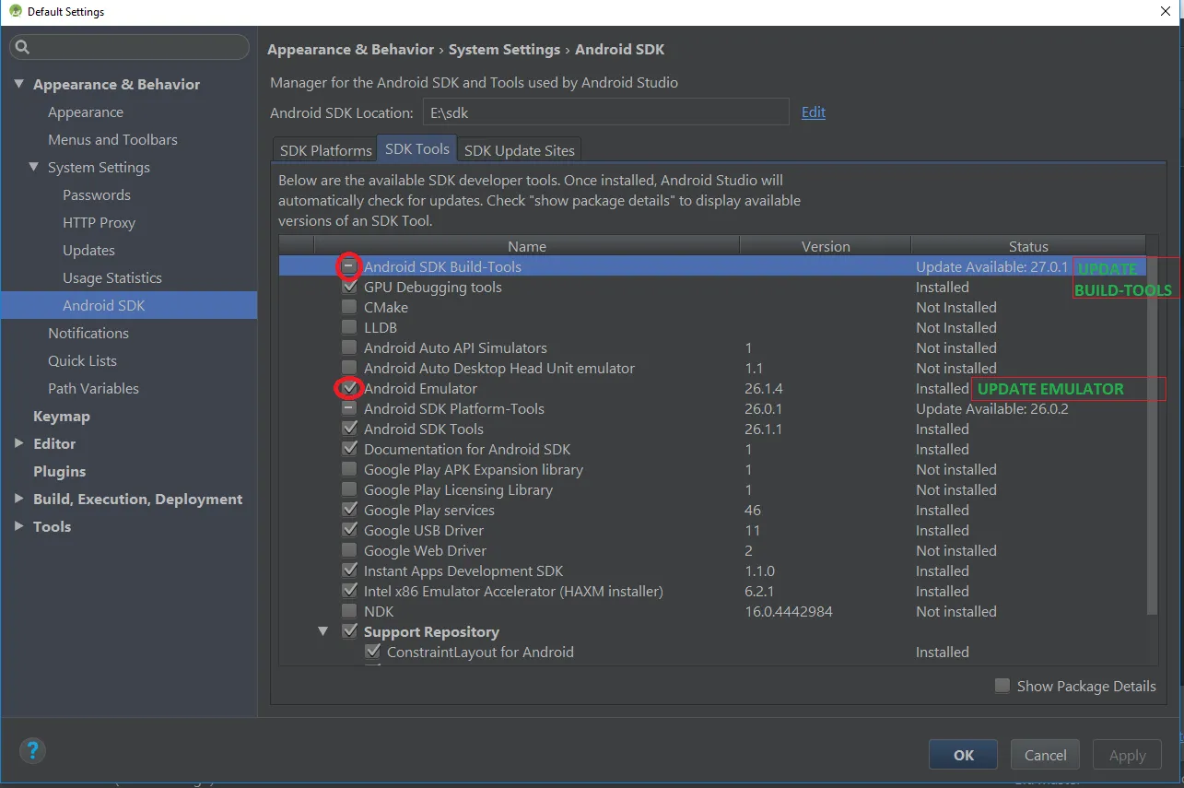Check the LLDB tool checkbox

[x=349, y=328]
